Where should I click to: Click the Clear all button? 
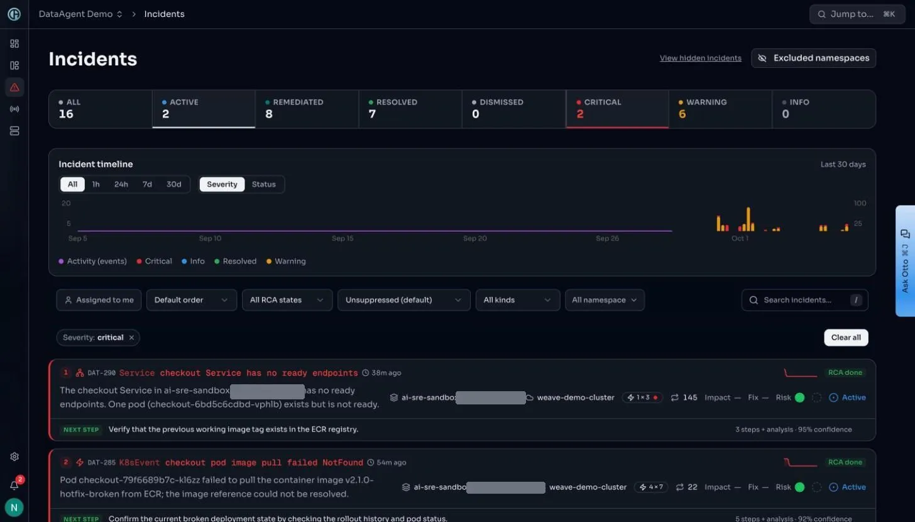point(846,338)
